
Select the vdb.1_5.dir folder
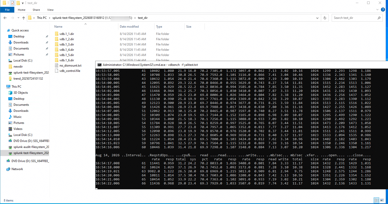(x=67, y=55)
